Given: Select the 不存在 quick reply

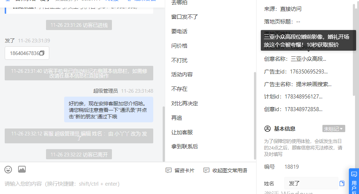Looking at the screenshot, I should (179, 89).
